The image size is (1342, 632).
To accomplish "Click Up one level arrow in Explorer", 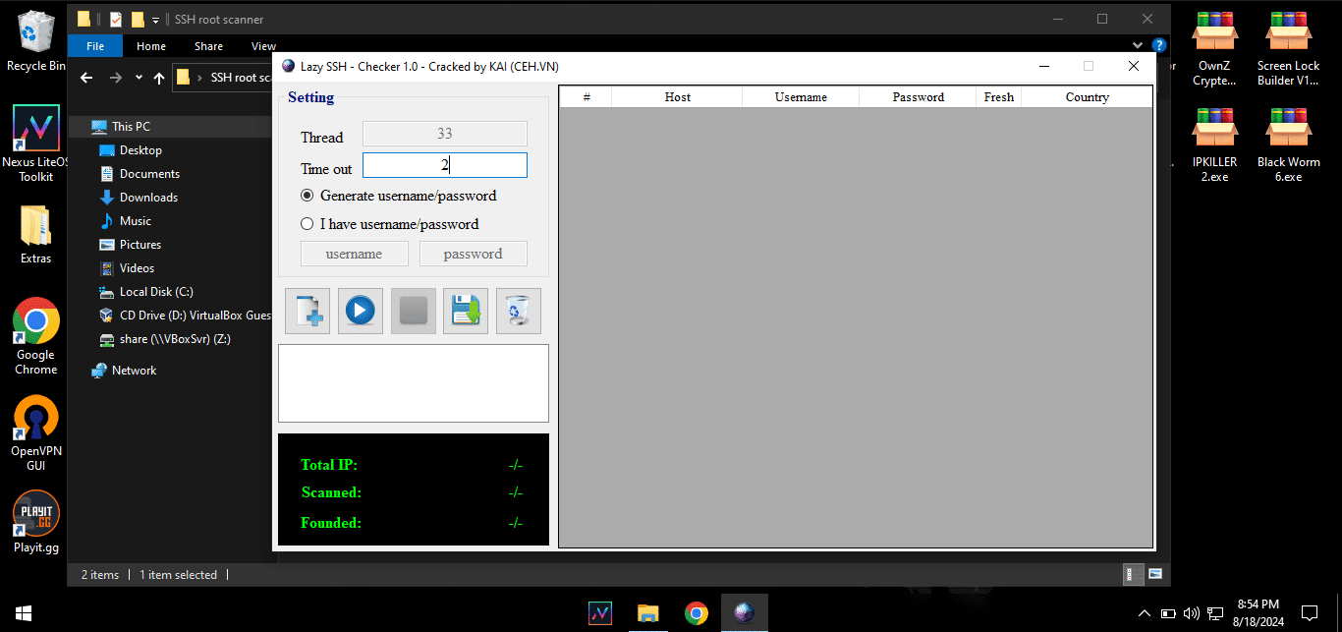I will 158,78.
